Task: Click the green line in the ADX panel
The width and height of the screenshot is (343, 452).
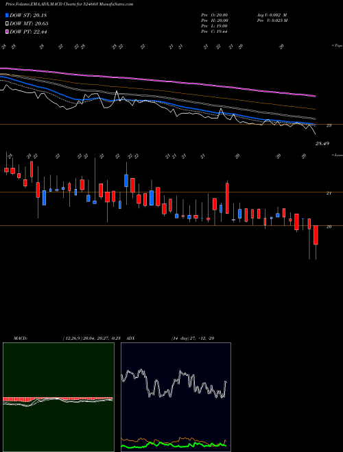Action: point(174,445)
